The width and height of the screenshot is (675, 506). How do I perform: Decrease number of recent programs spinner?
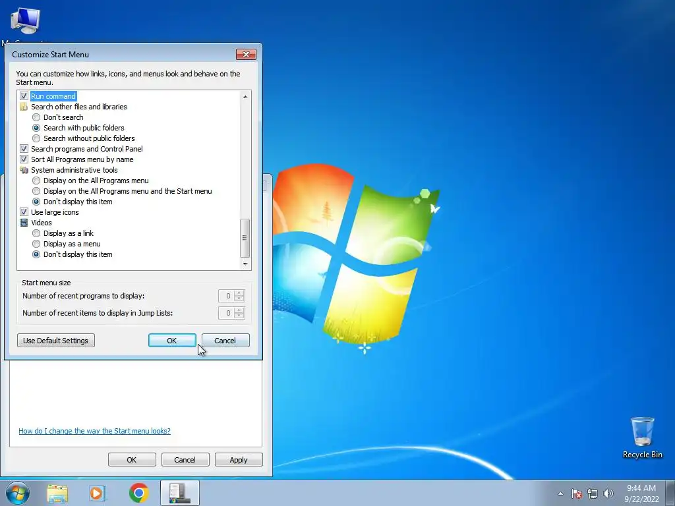point(239,299)
